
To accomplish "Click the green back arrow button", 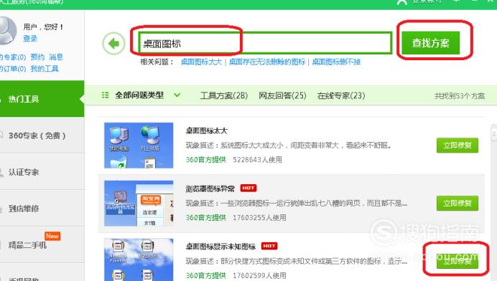I will click(x=113, y=43).
